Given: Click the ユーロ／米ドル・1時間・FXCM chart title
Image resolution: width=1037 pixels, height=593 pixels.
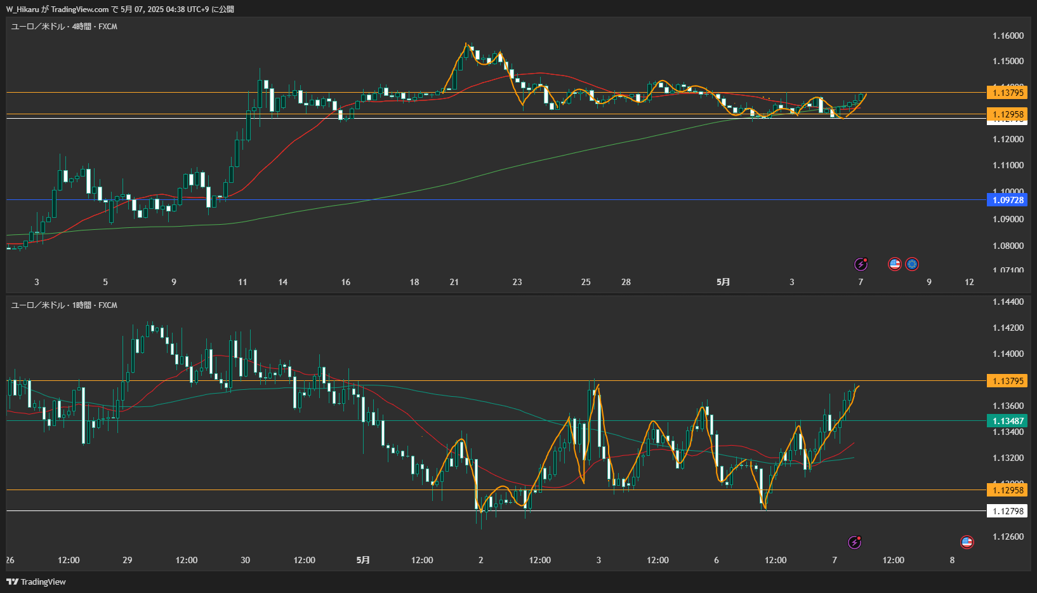Looking at the screenshot, I should (64, 305).
